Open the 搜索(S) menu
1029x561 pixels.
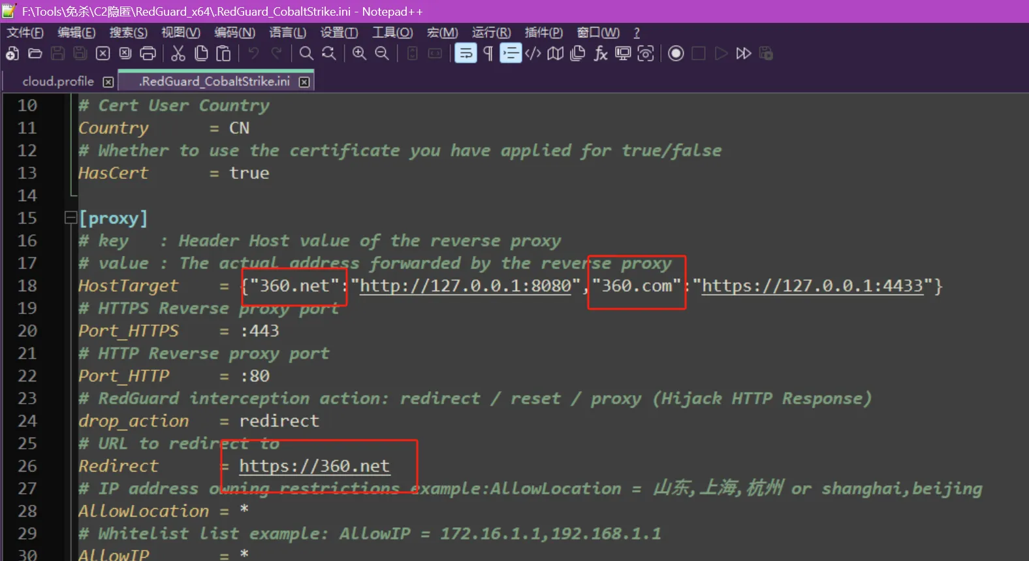click(128, 33)
